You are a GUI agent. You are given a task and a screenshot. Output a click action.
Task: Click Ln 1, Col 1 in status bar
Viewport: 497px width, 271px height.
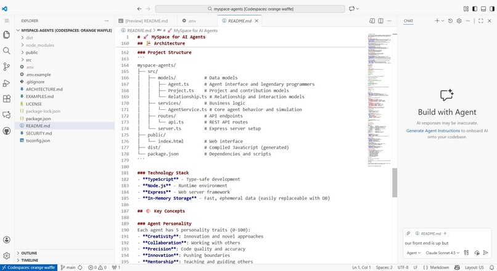362,267
